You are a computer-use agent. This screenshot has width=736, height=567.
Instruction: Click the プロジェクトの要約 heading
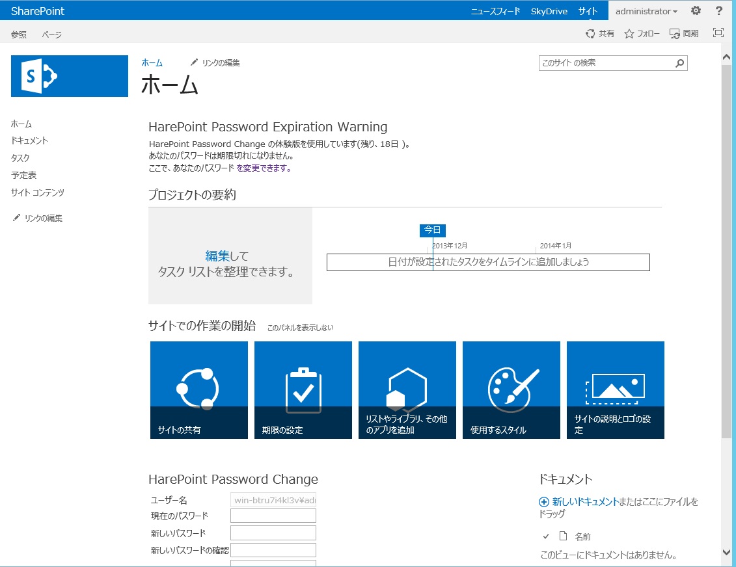(192, 194)
